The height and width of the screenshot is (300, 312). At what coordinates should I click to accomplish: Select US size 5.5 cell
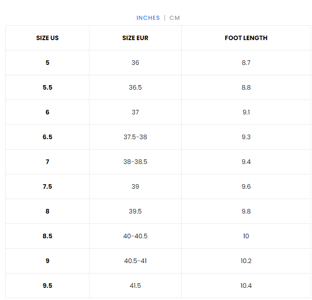coord(47,88)
